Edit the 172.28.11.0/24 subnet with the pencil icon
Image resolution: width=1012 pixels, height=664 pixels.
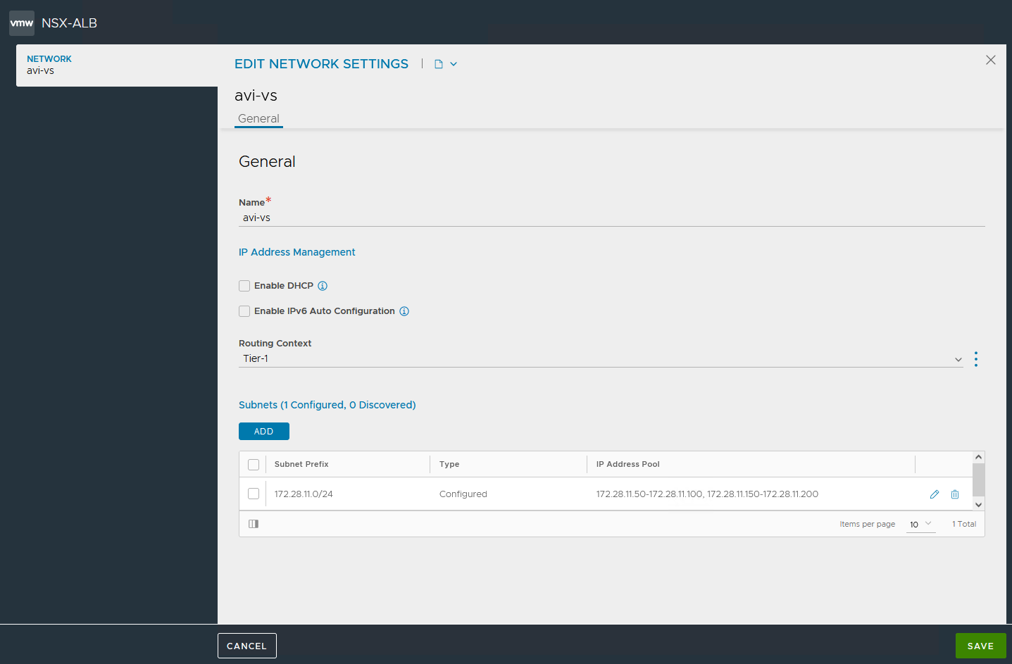[935, 494]
